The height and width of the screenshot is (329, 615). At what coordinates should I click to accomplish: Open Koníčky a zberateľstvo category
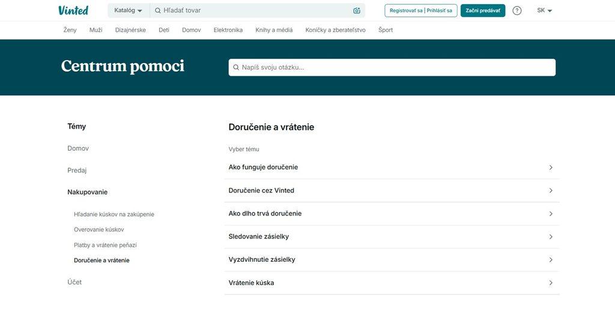(335, 30)
